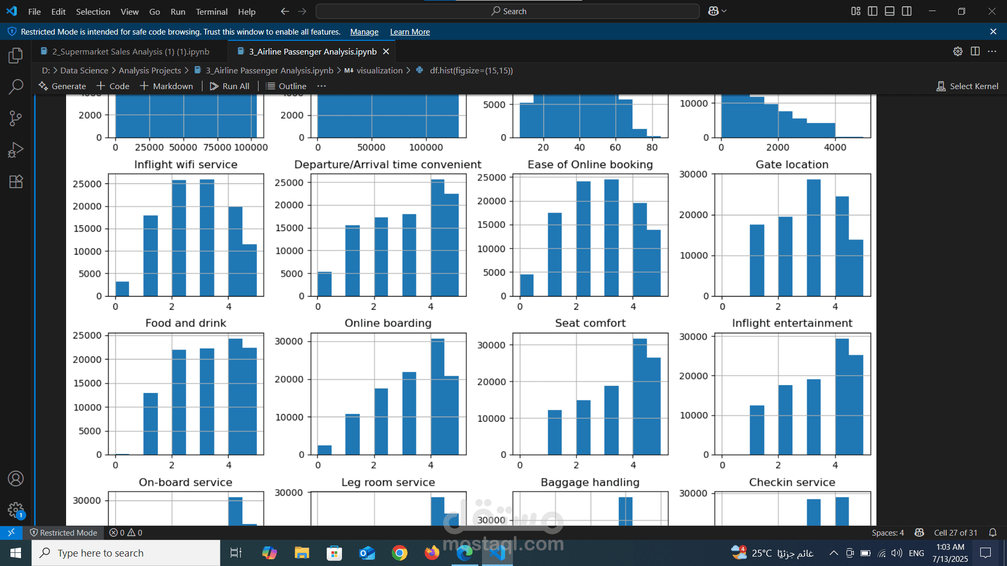Screen dimensions: 1007x566
Task: Click Run All in notebook toolbar
Action: pyautogui.click(x=230, y=86)
